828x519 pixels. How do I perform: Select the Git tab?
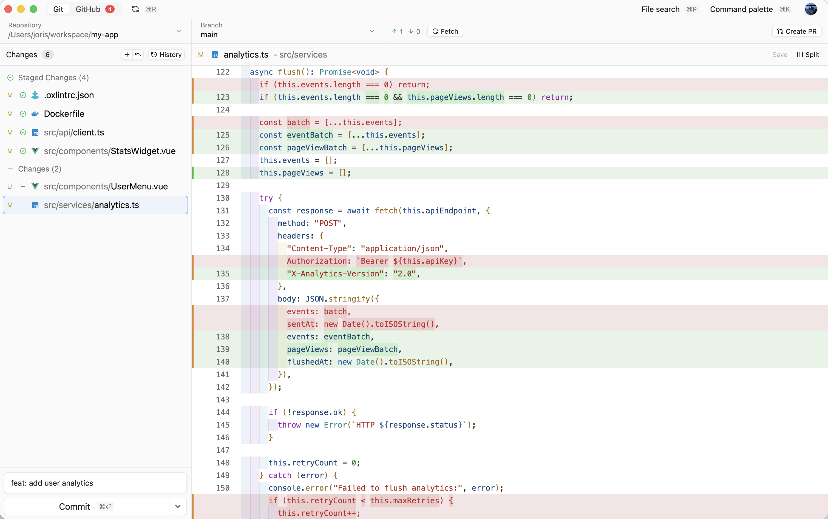click(58, 9)
